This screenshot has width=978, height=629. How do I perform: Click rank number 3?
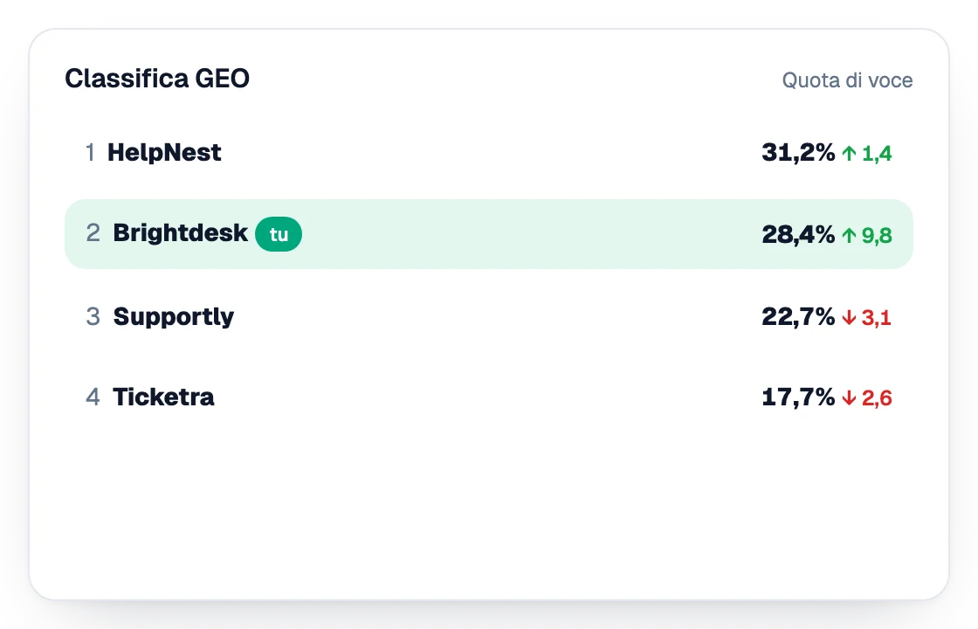[x=93, y=317]
